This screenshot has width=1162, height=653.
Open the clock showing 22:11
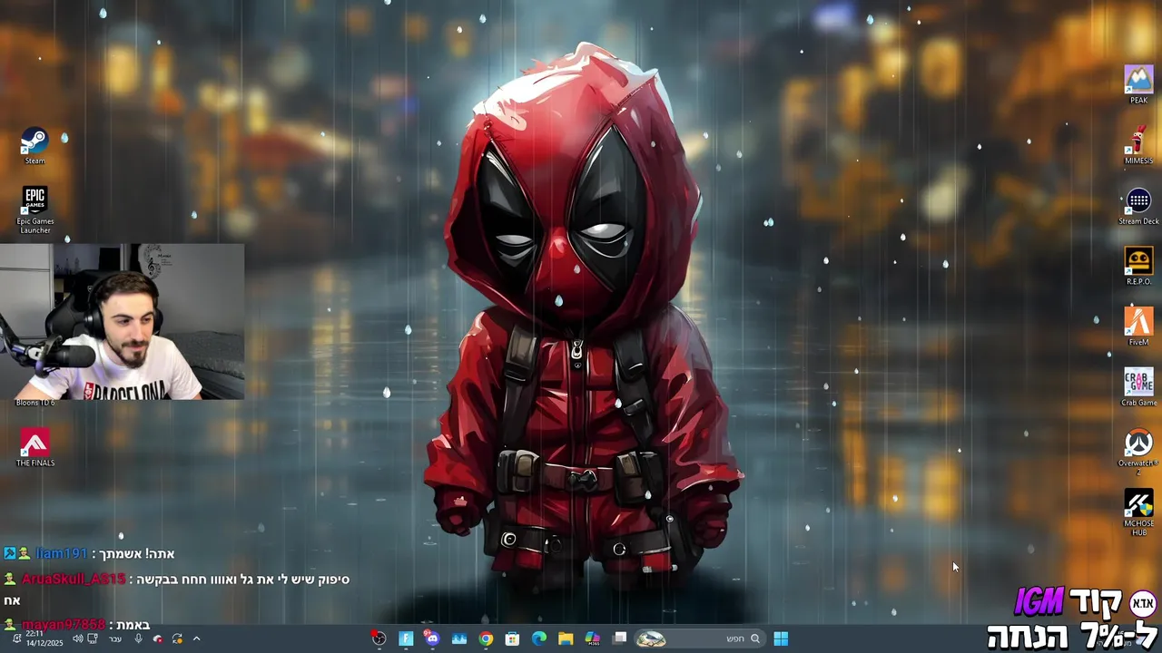pyautogui.click(x=44, y=638)
